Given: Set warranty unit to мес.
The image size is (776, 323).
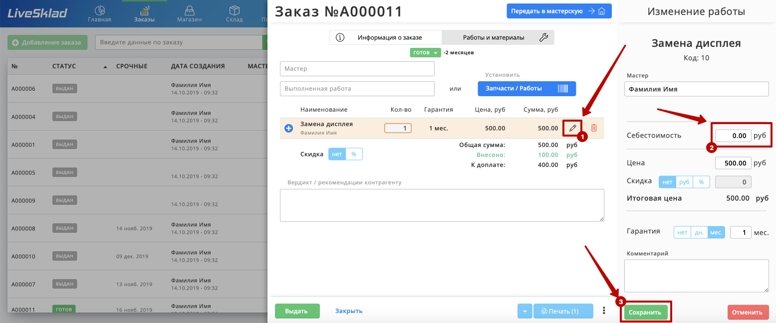Looking at the screenshot, I should [x=716, y=232].
